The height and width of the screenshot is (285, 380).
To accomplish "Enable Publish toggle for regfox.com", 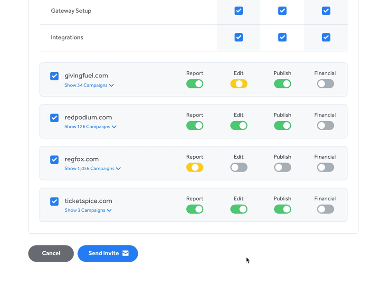I will [x=282, y=167].
